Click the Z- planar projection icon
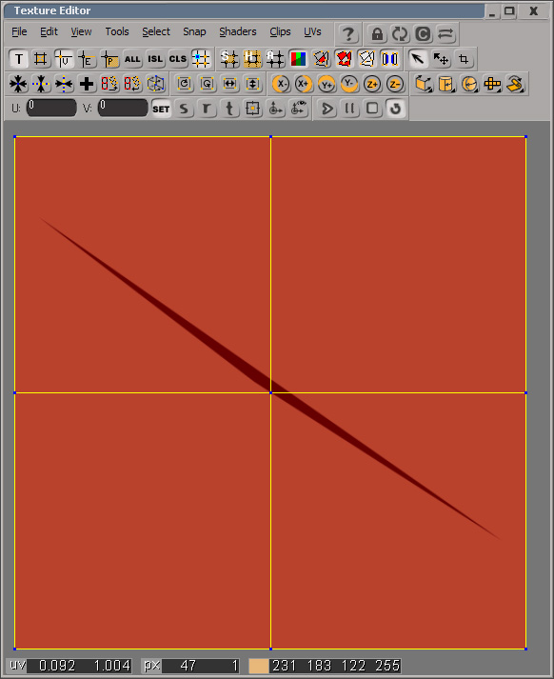The image size is (554, 679). tap(394, 84)
